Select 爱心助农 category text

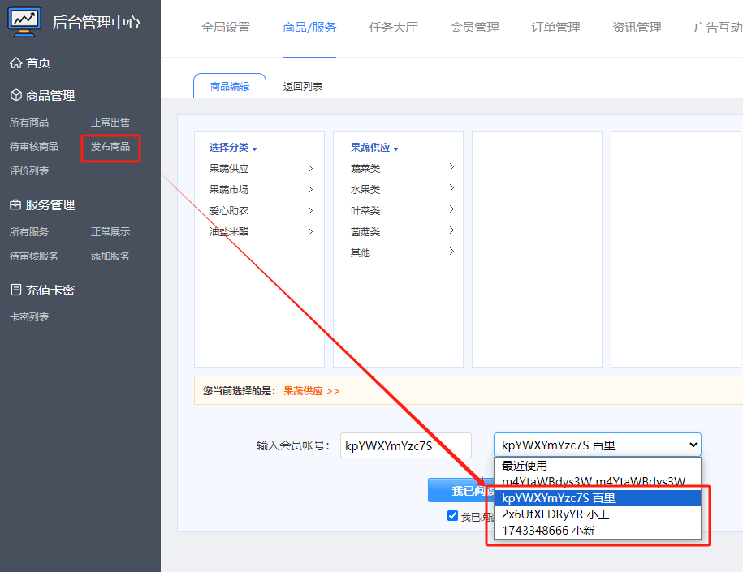coord(229,211)
